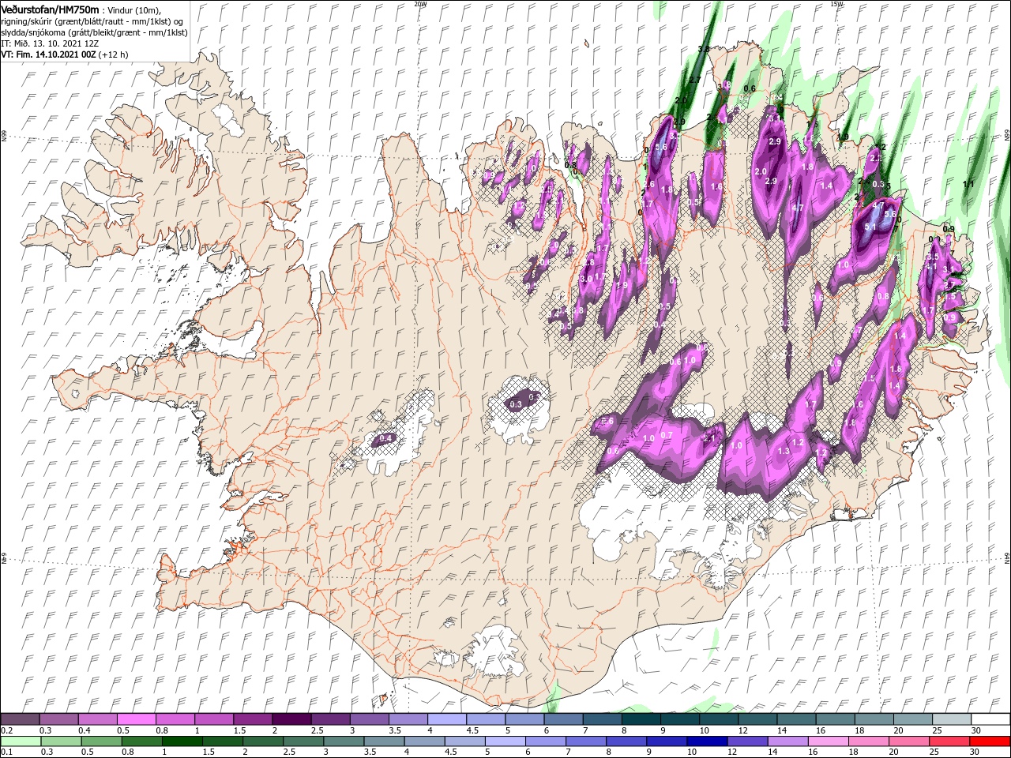This screenshot has height=758, width=1011.
Task: Pick the bright red swatch after 30 on rain scale
Action: click(990, 741)
